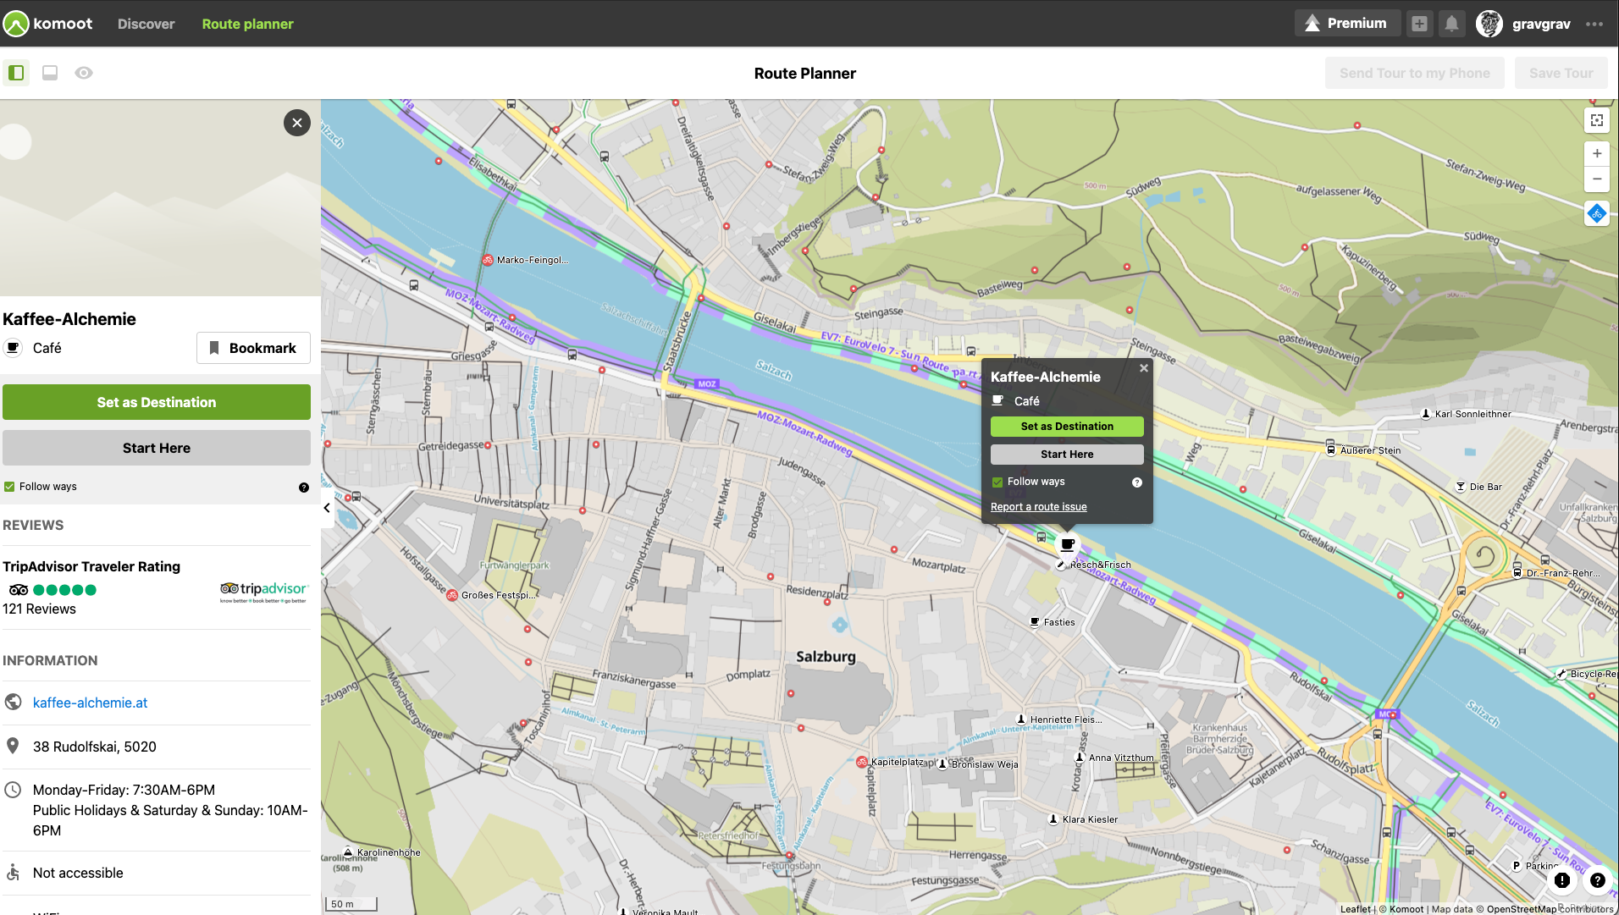Click the opening hours clock icon
The image size is (1619, 915).
pos(13,790)
